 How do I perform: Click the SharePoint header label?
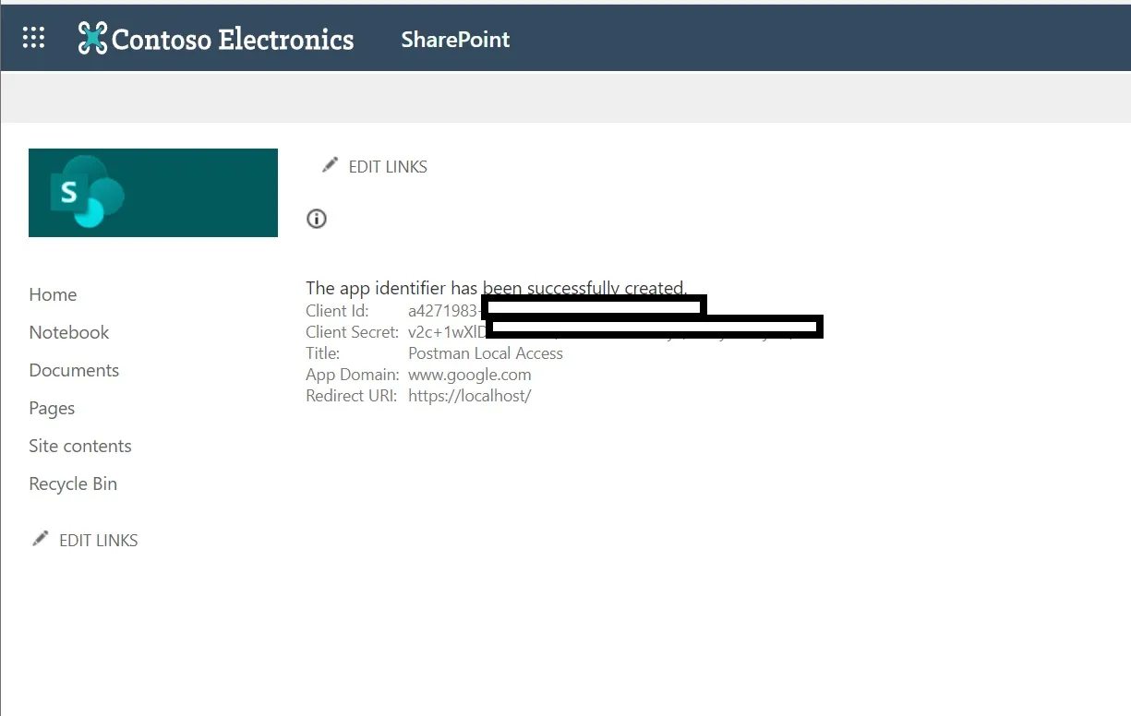(454, 40)
